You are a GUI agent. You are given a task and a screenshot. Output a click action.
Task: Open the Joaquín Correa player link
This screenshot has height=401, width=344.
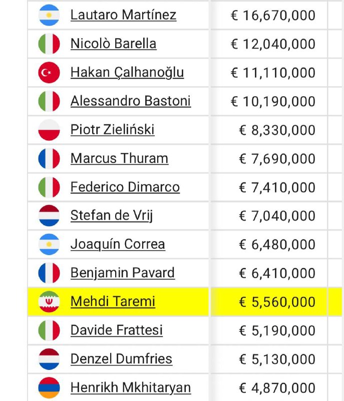pyautogui.click(x=118, y=245)
